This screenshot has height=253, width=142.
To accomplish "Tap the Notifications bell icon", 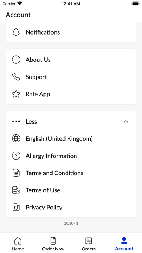I will 16,32.
